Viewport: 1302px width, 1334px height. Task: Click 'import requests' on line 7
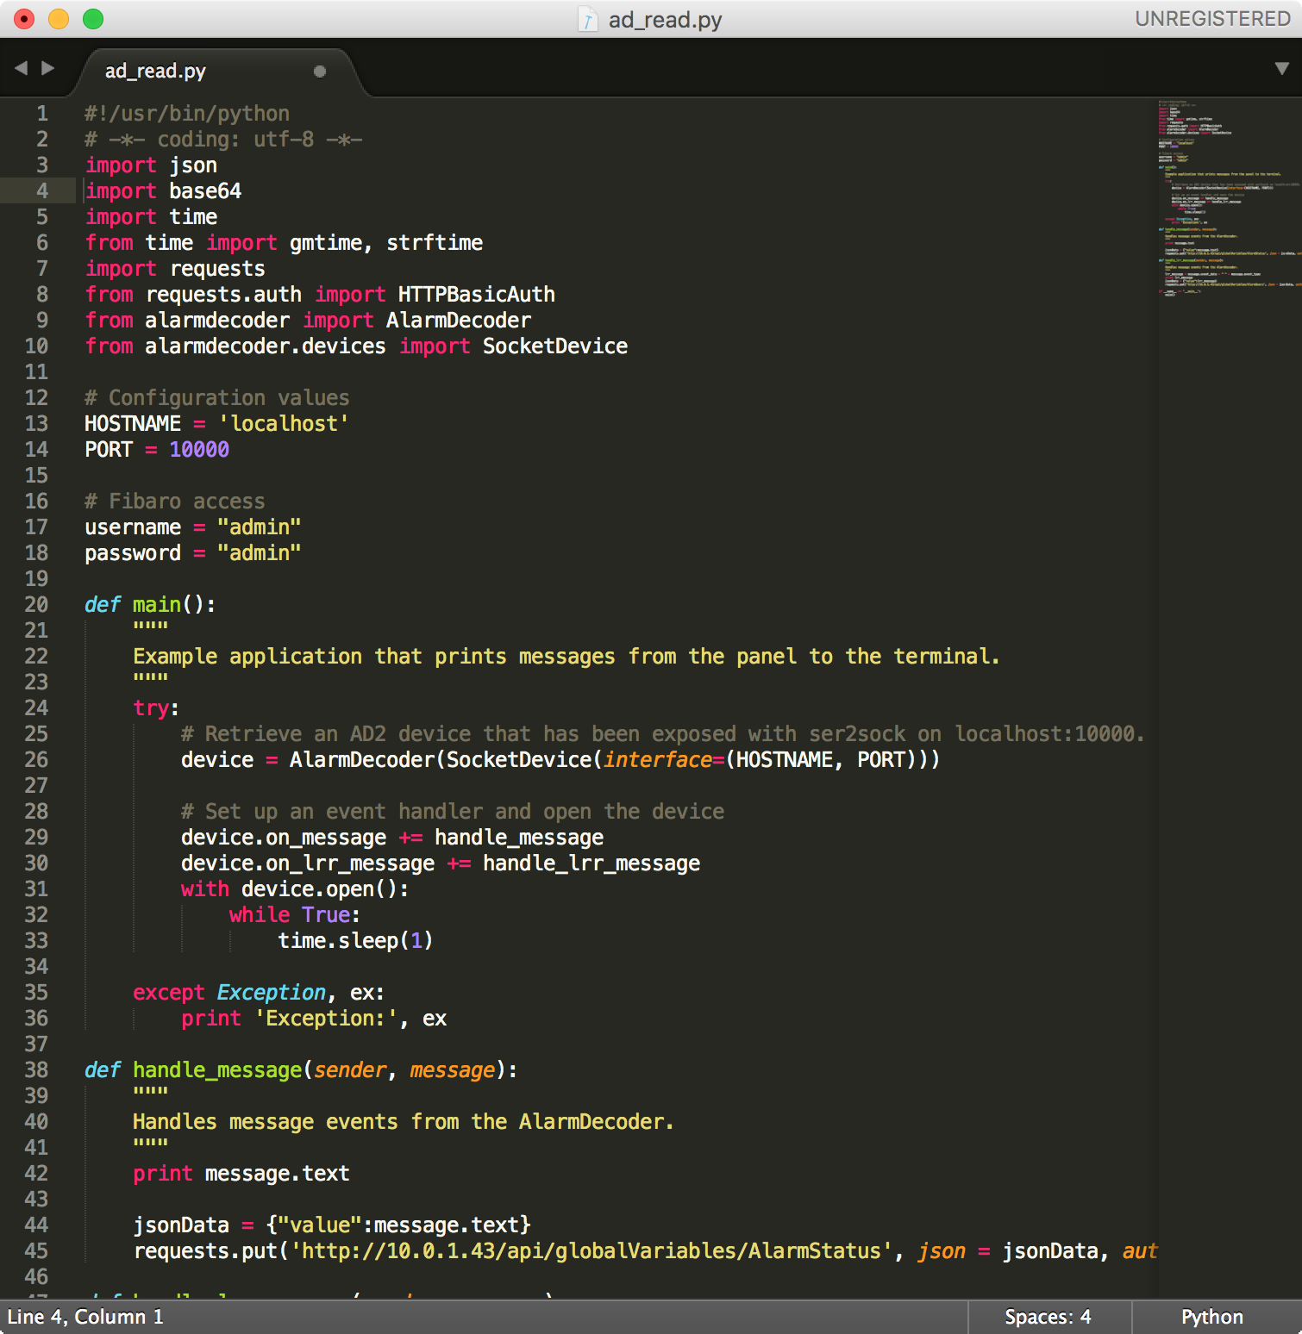tap(175, 269)
